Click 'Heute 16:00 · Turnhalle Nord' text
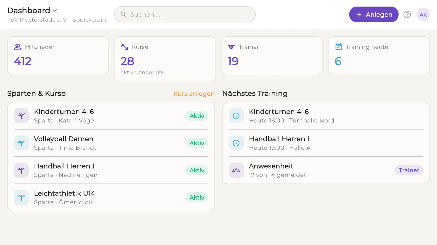Screen dimensions: 437x245 pyautogui.click(x=292, y=120)
